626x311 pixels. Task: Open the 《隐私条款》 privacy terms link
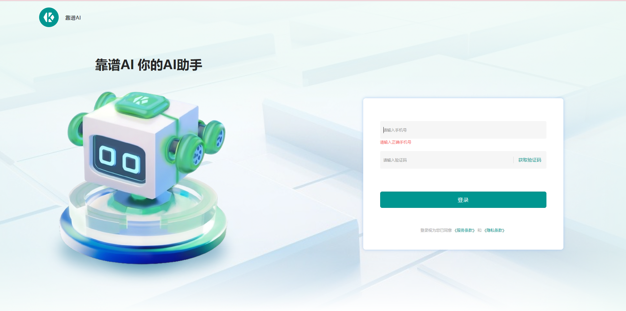495,230
